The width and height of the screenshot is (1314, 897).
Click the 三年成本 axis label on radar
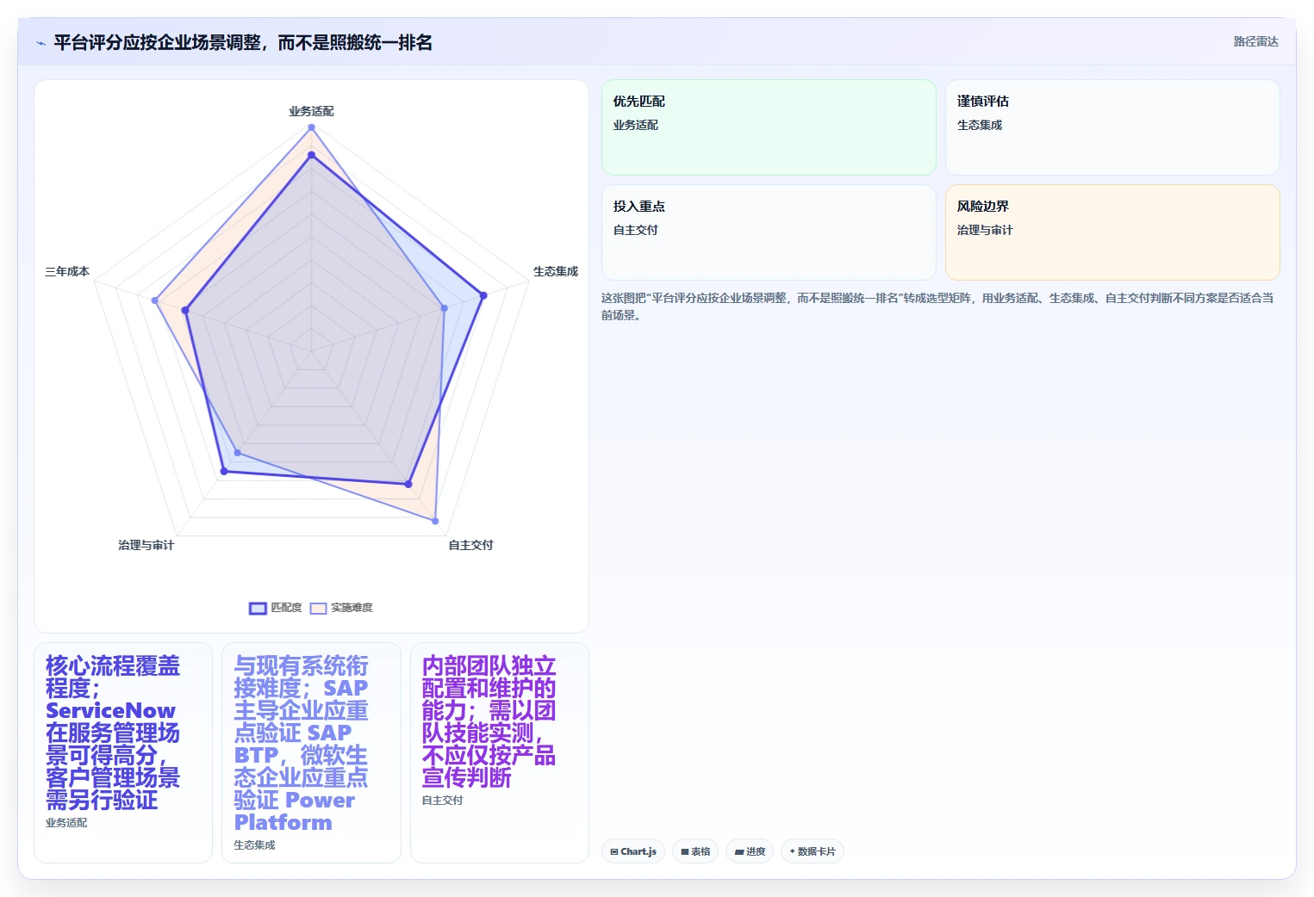67,271
